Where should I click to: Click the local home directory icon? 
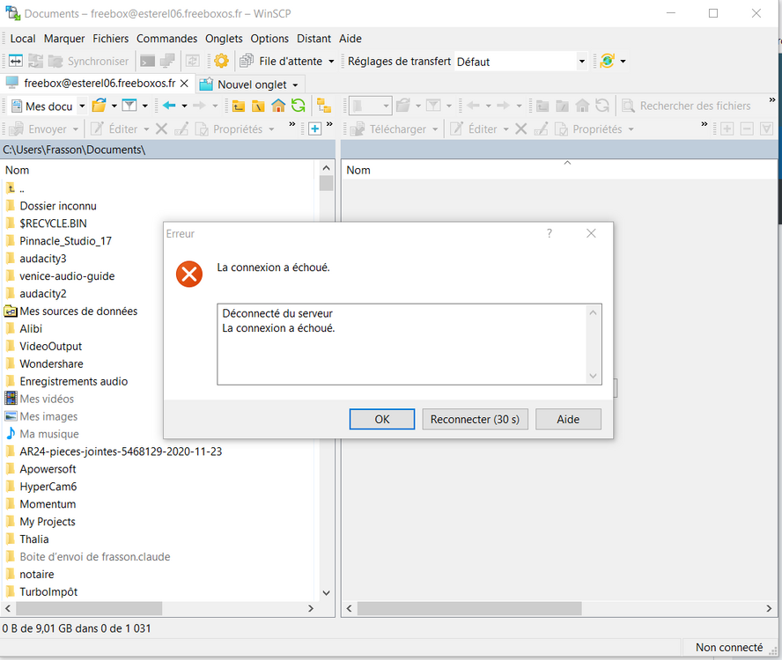coord(278,106)
